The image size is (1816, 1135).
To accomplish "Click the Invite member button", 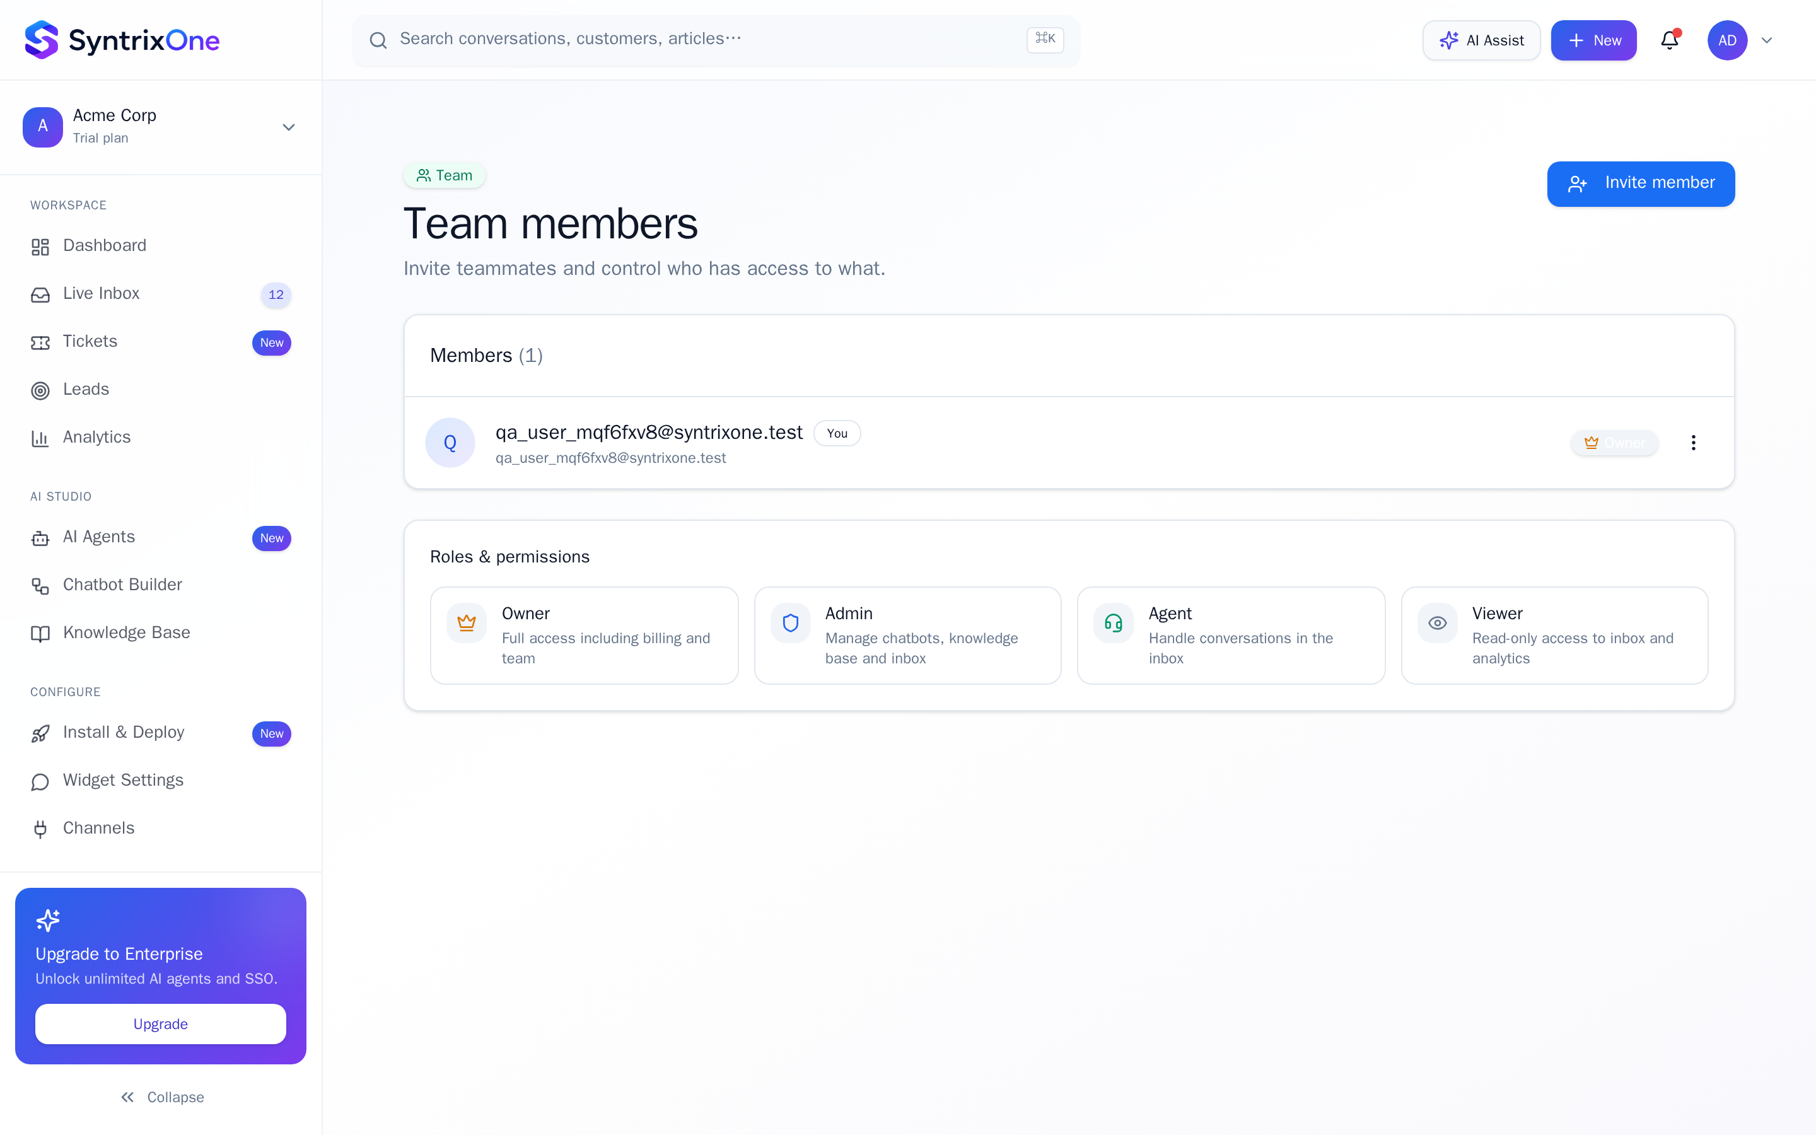I will 1641,183.
